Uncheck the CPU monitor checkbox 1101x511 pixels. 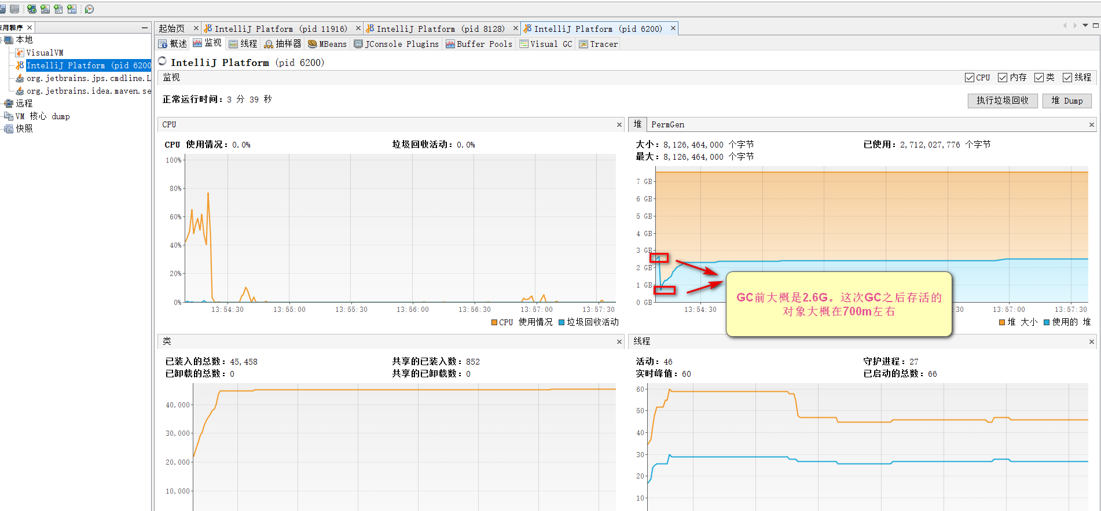point(970,78)
